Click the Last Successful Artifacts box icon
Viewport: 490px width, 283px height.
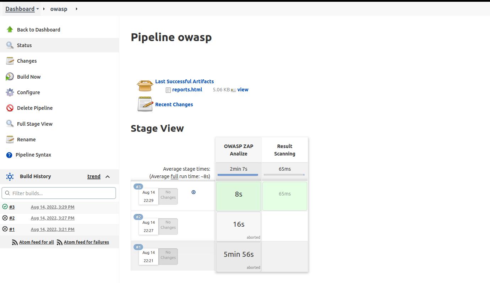[145, 85]
